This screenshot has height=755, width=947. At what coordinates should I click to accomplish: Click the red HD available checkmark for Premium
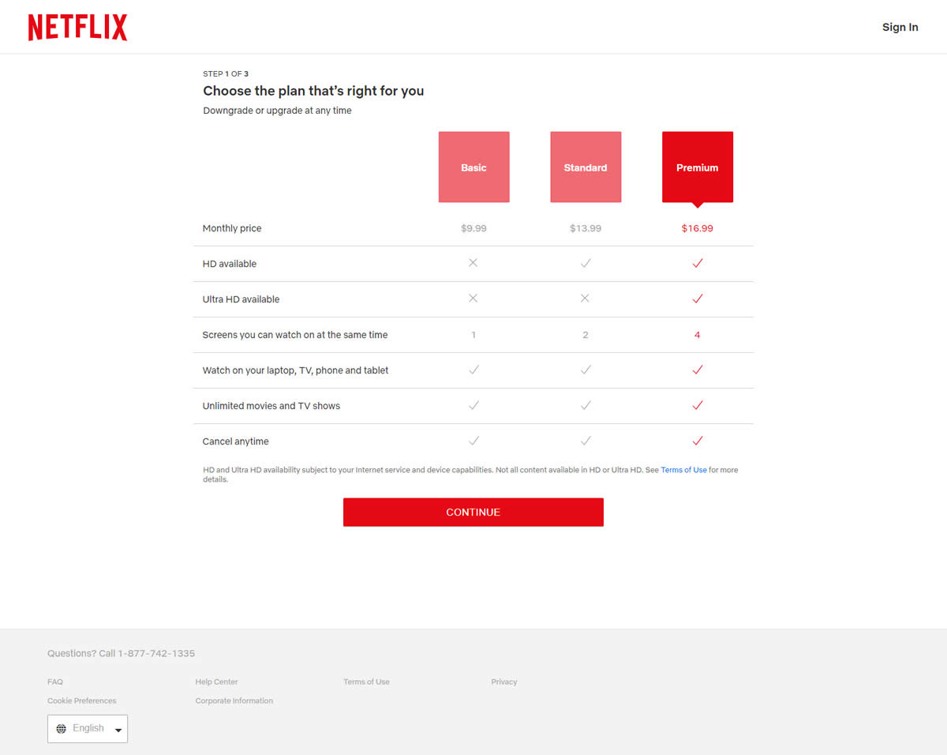697,264
